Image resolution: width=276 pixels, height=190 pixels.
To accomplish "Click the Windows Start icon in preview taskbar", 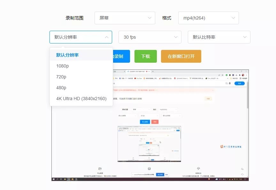I will tap(53, 179).
